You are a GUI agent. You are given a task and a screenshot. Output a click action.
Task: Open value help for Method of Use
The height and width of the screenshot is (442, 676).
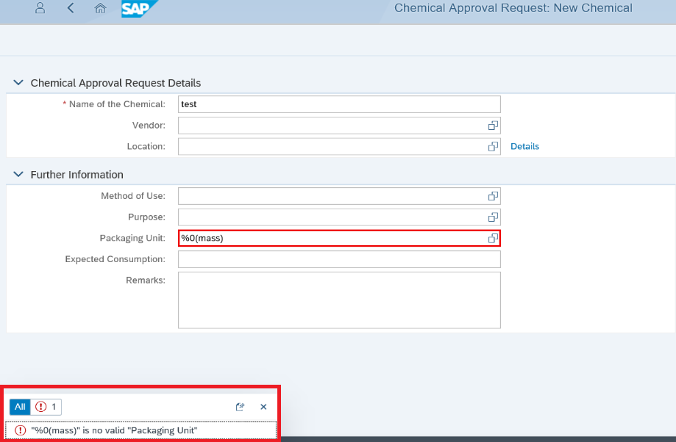[x=493, y=196]
